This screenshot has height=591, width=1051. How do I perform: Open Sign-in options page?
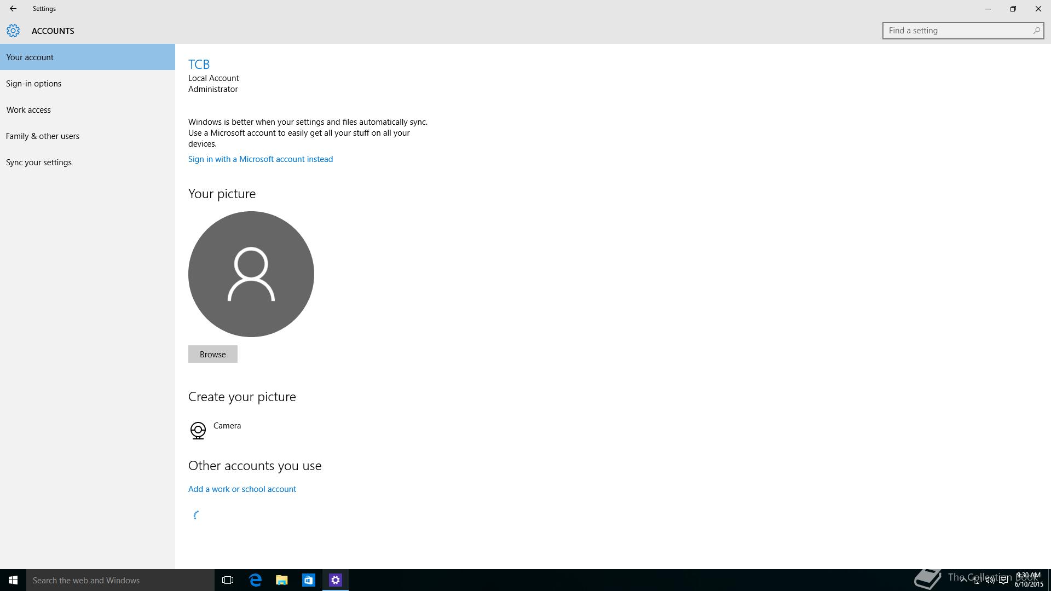(x=33, y=84)
